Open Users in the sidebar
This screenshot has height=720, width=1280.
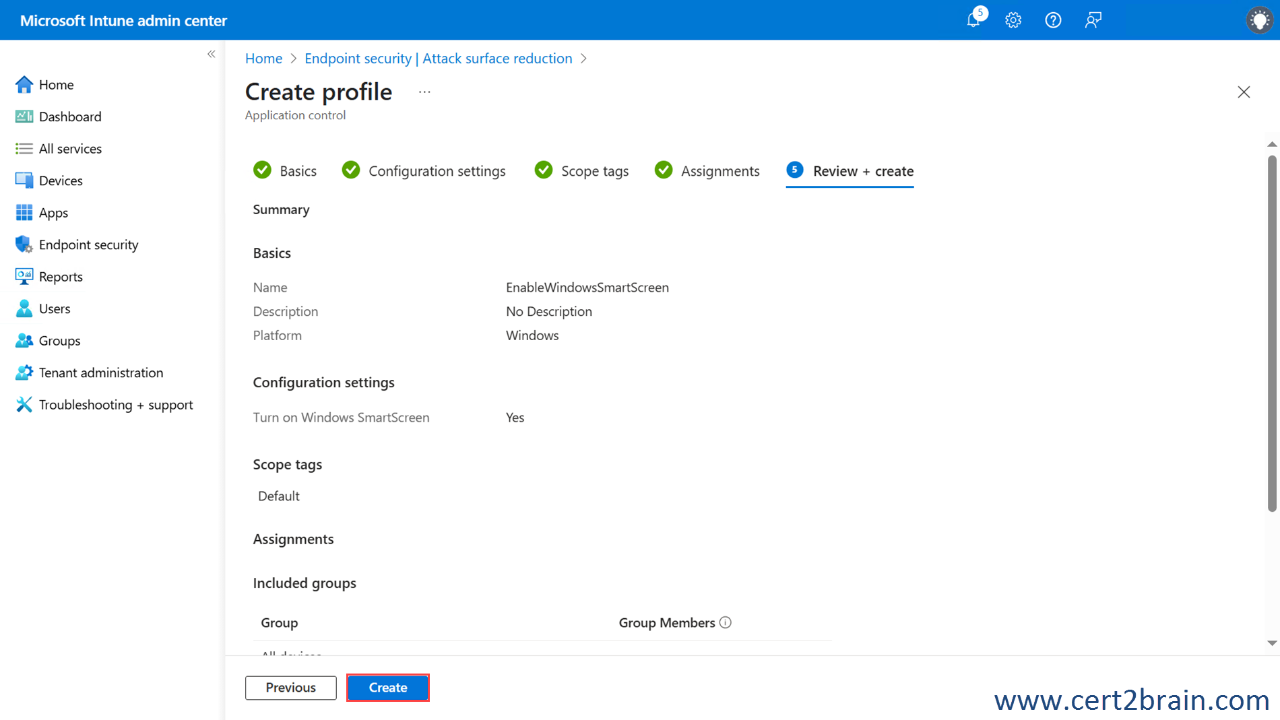[55, 308]
